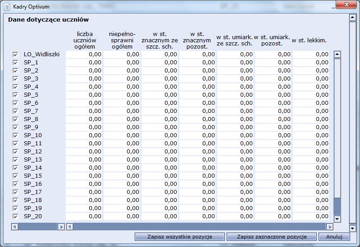Viewport: 360px width, 247px height.
Task: Uncheck the SP_7 row checkbox
Action: [15, 111]
